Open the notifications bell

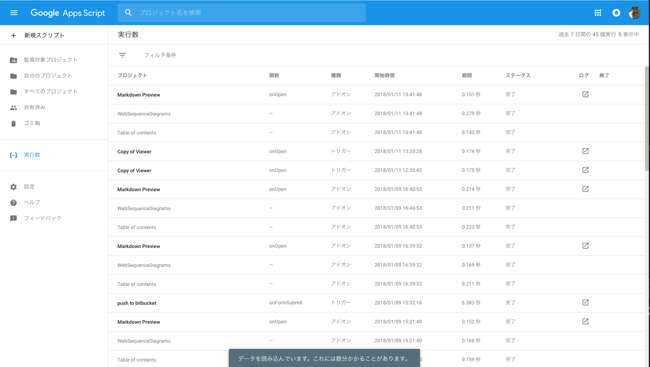[616, 12]
